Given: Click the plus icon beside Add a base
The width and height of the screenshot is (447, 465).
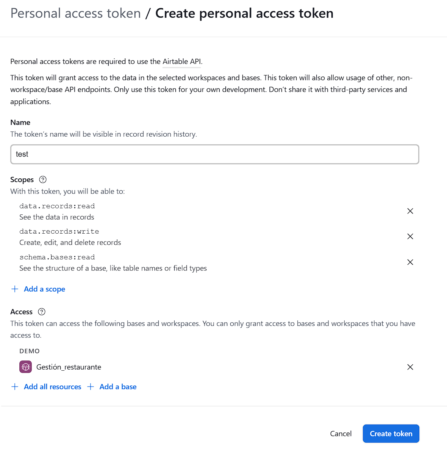Looking at the screenshot, I should (x=91, y=387).
